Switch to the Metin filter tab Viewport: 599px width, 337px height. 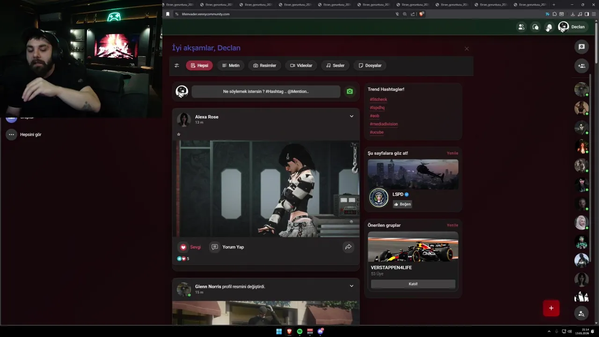tap(231, 66)
